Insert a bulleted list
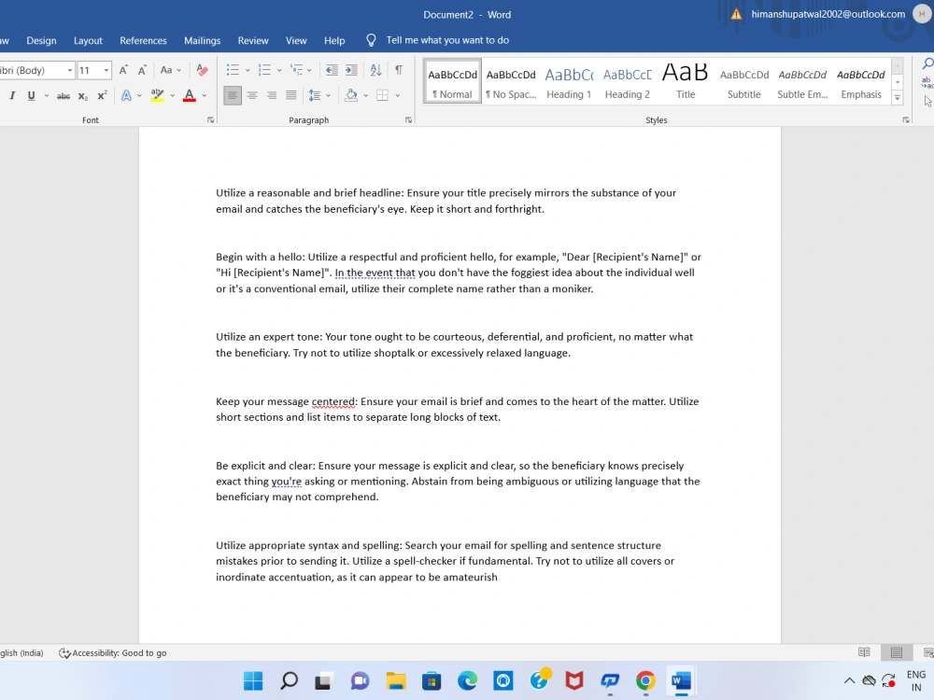 point(233,70)
